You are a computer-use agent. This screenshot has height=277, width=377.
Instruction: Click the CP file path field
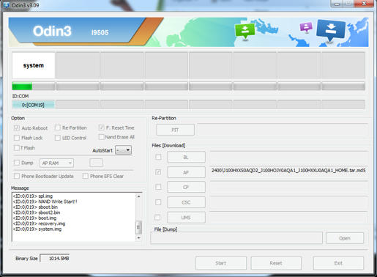pos(288,187)
